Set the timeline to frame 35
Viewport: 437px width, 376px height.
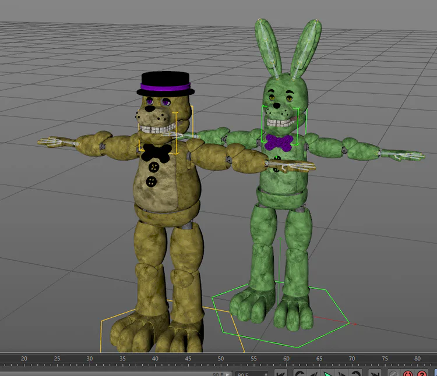click(122, 359)
